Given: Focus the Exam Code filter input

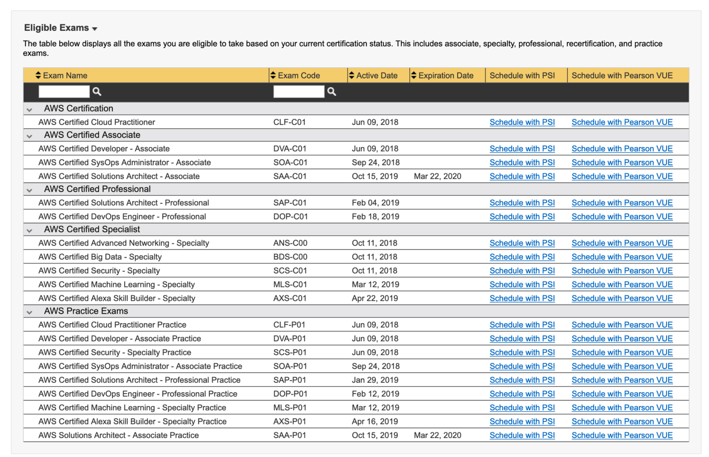Looking at the screenshot, I should (299, 92).
